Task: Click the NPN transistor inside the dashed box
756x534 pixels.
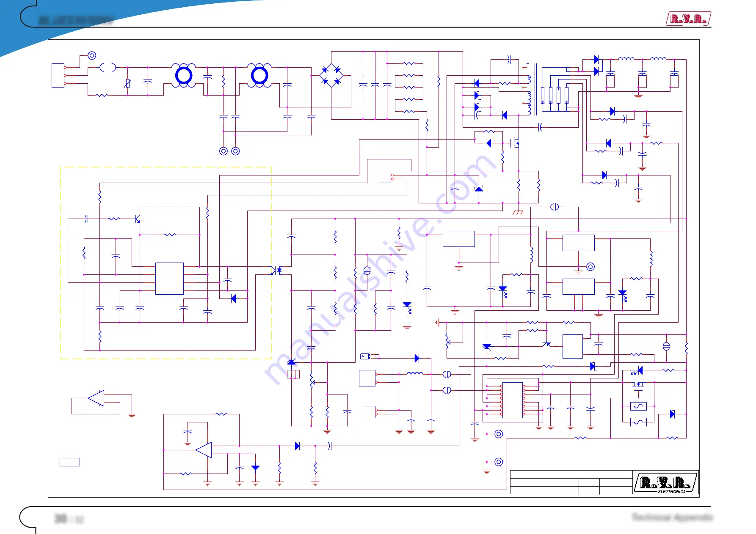Action: [x=137, y=219]
